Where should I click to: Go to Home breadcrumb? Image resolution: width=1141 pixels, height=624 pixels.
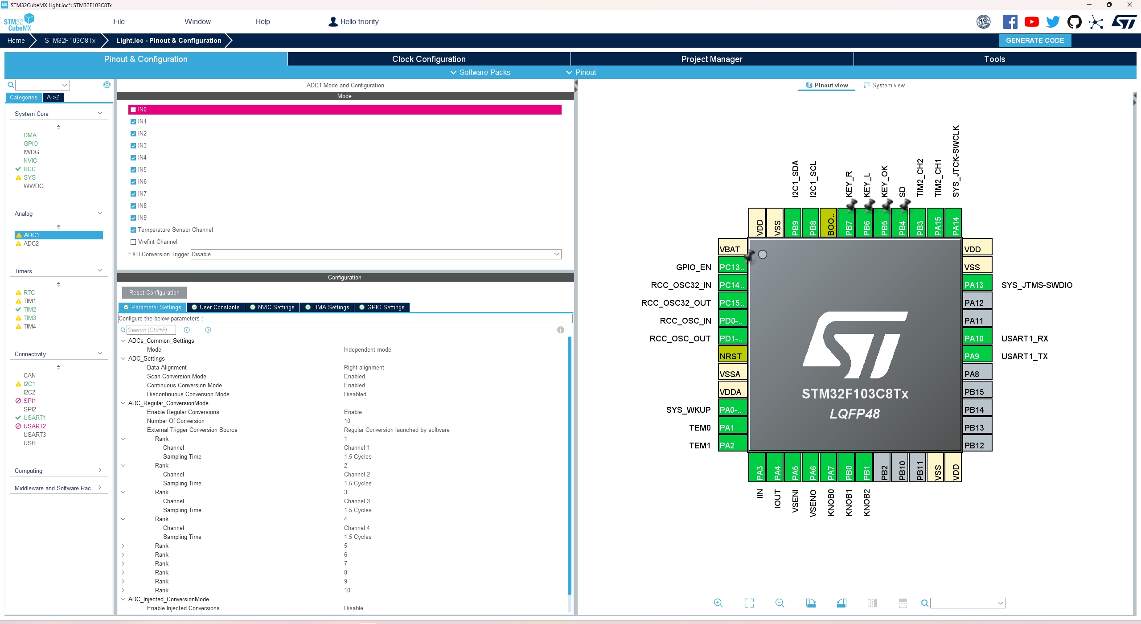(16, 40)
